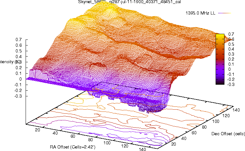The height and width of the screenshot is (151, 245).
Task: Click the -0.1 label beside the color bar
Action: [x=230, y=74]
